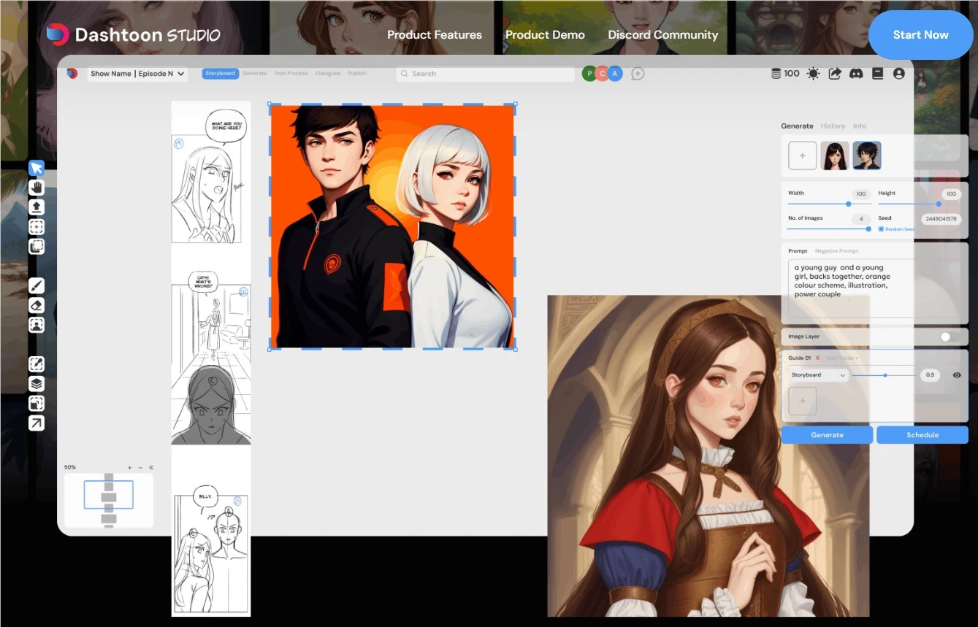
Task: Adjust the No. of Images slider
Action: tap(828, 229)
